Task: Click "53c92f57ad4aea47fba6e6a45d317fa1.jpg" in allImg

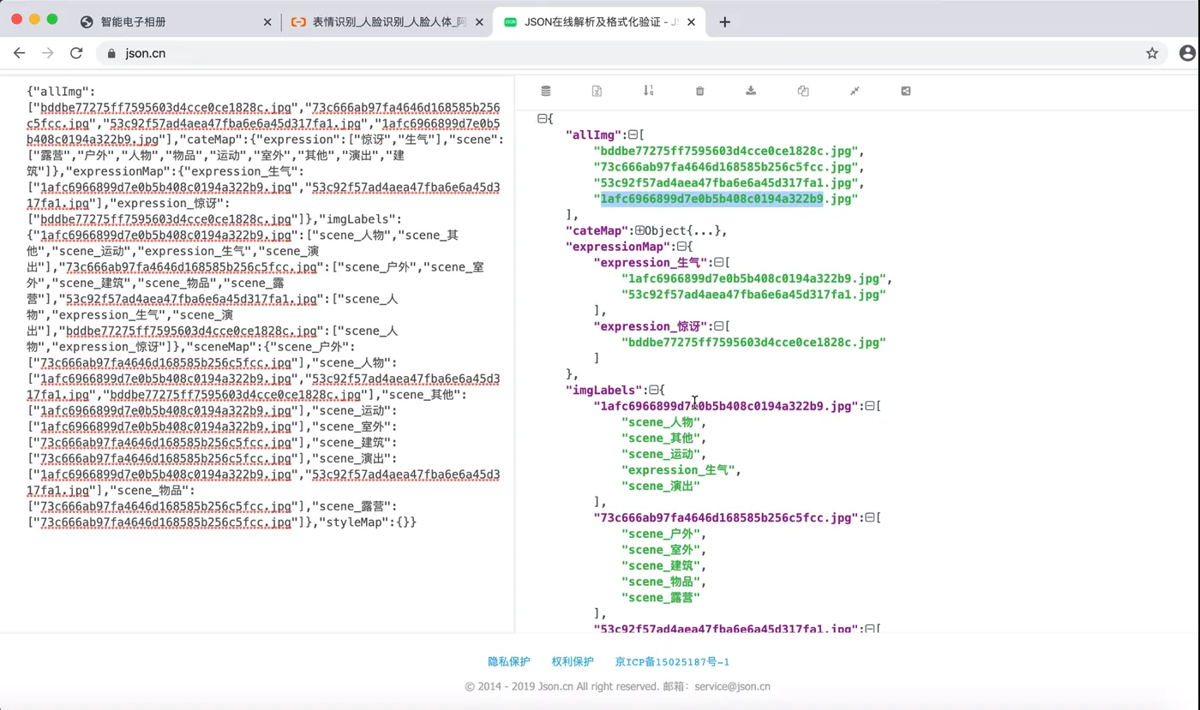Action: [x=726, y=183]
